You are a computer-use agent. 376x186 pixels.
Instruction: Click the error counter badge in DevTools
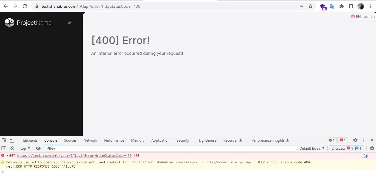pos(331,140)
